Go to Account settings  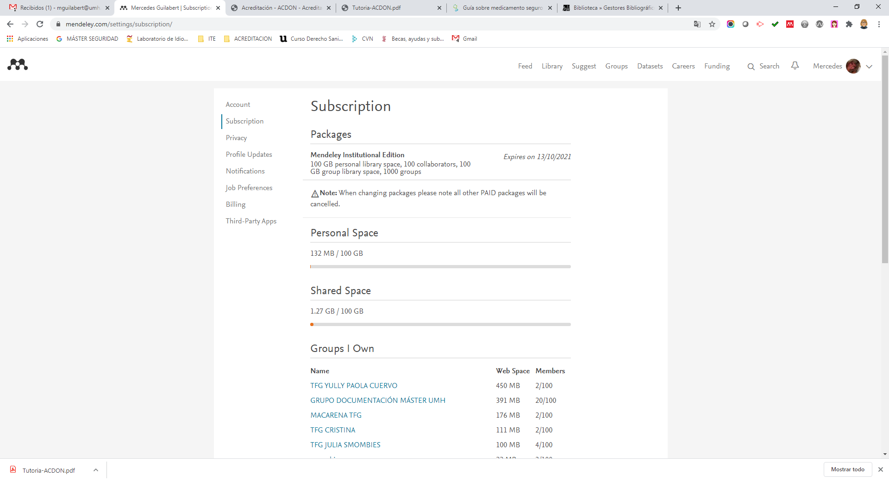[x=238, y=105]
